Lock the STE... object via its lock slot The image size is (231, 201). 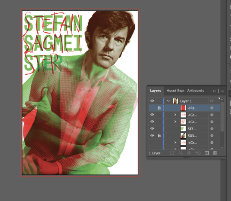click(x=159, y=129)
